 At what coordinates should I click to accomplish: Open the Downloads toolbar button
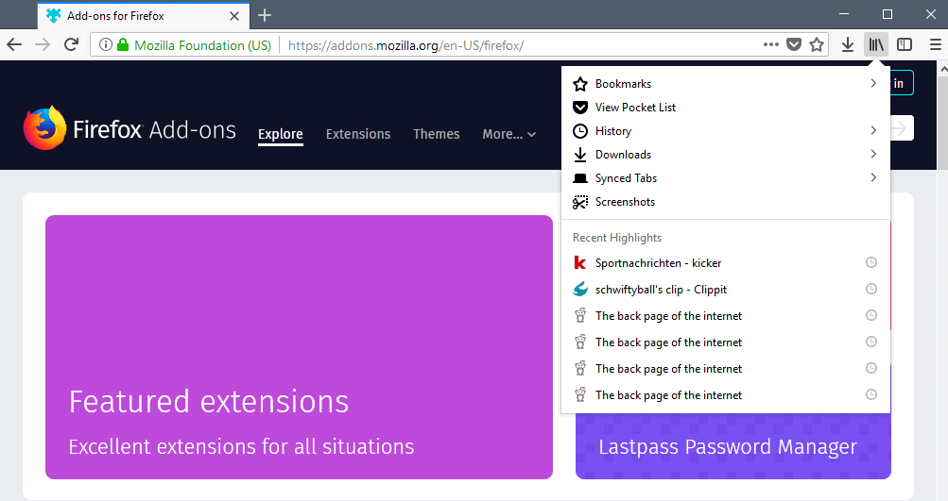coord(848,44)
